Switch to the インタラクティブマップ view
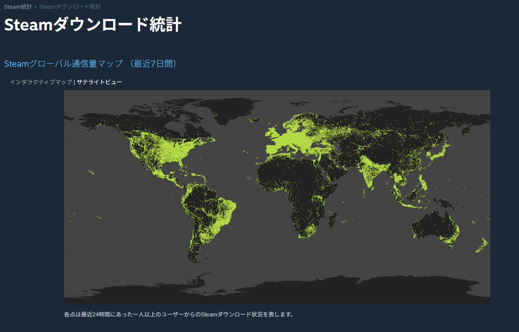 [x=41, y=82]
